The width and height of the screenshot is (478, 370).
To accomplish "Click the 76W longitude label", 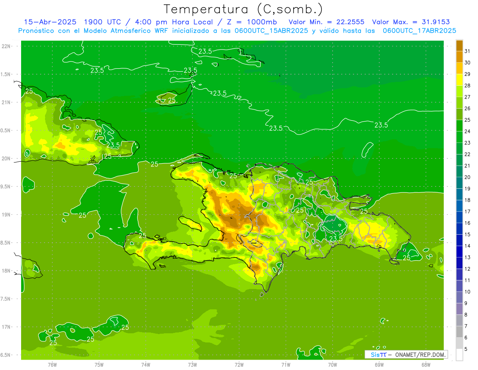I will click(52, 365).
